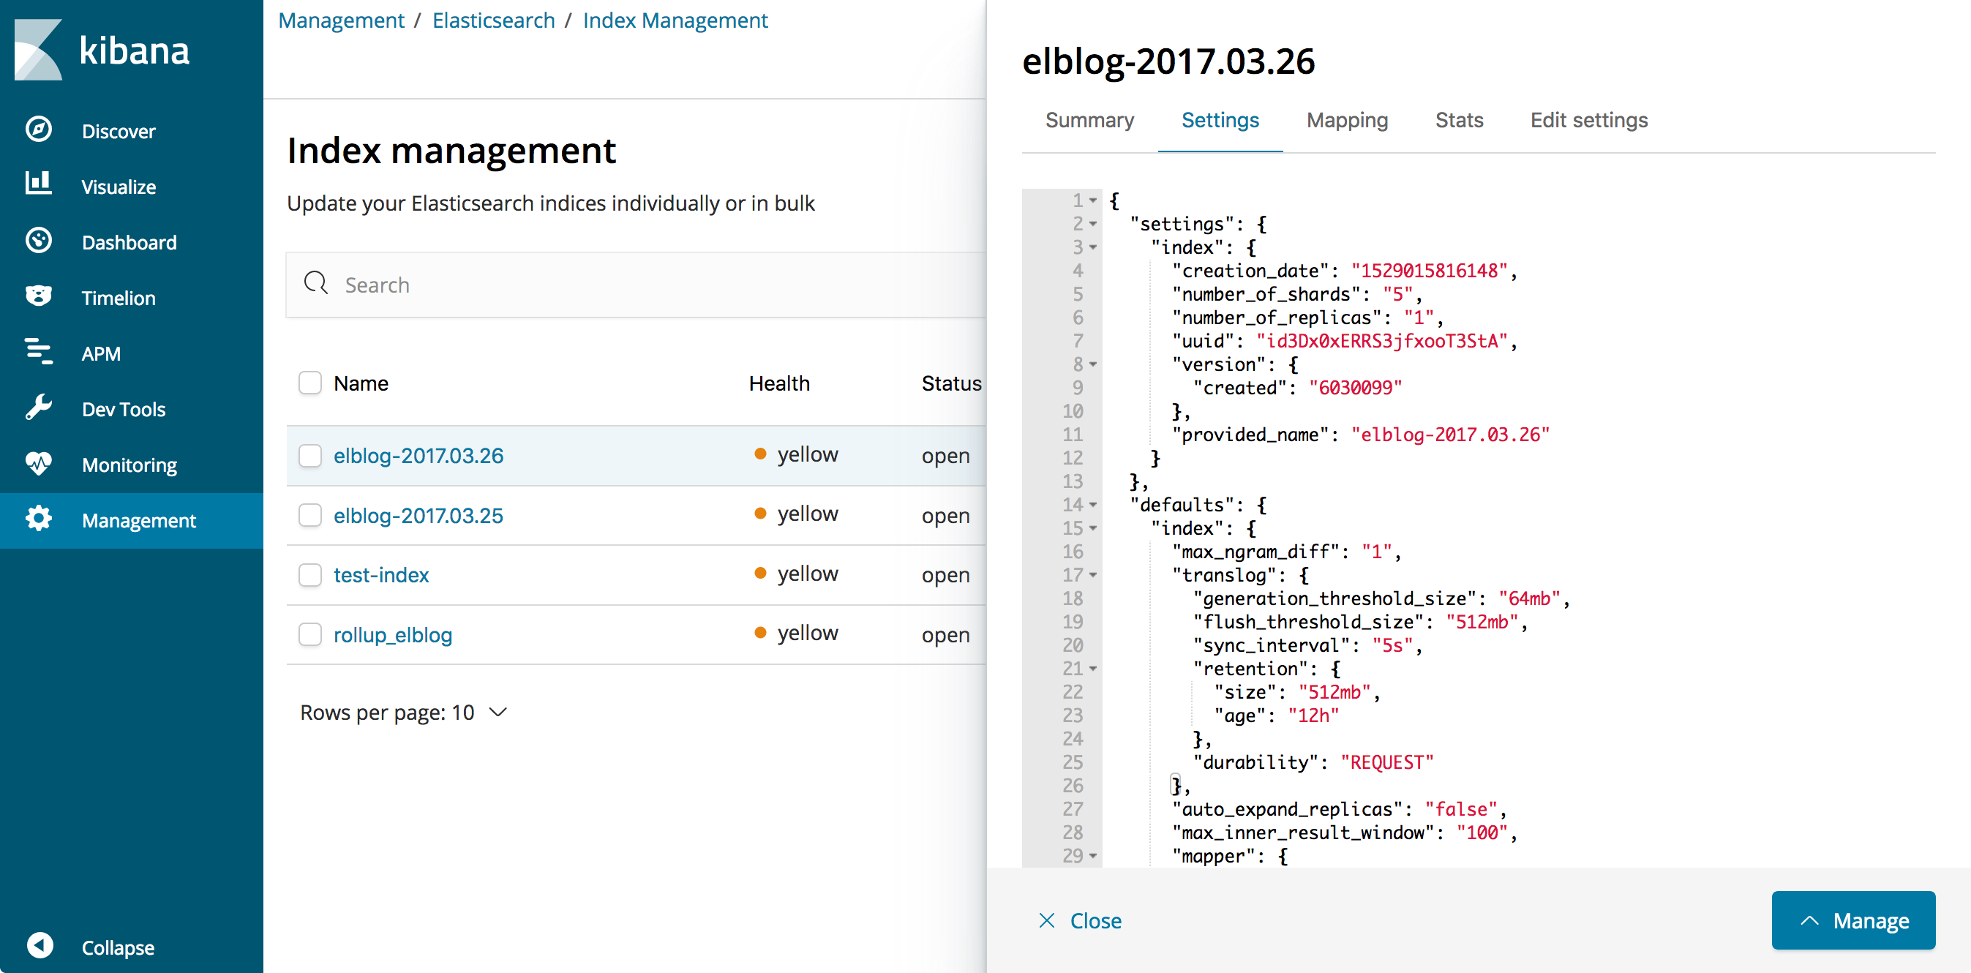Open the Edit settings tab

[1588, 120]
